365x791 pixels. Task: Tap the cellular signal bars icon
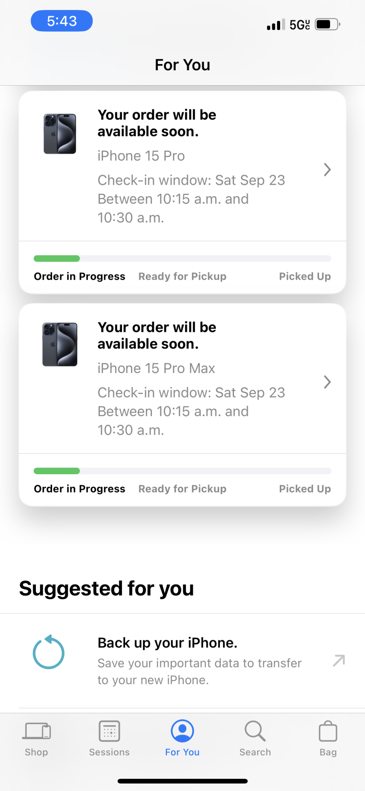click(276, 25)
